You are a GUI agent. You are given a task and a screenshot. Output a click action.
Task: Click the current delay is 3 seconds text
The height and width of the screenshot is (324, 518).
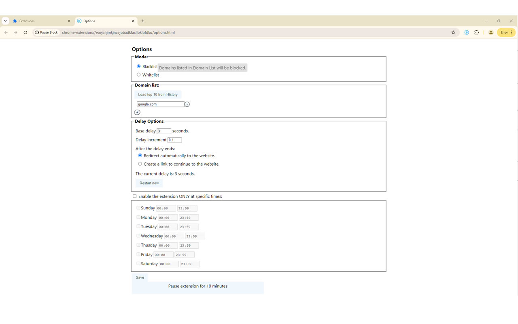[x=165, y=174]
